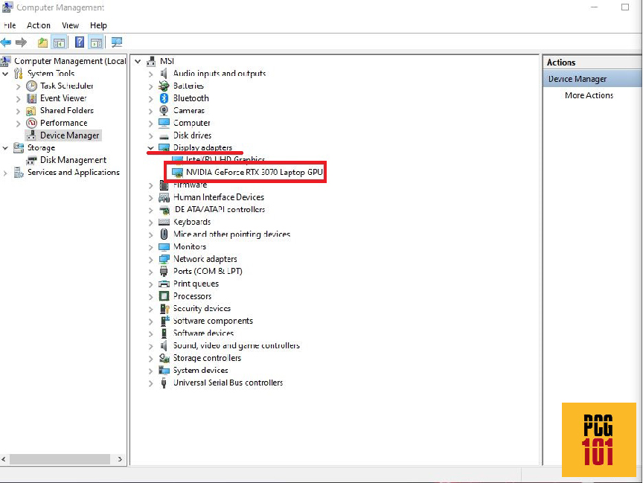This screenshot has width=643, height=483.
Task: Click the Scan for hardware changes icon
Action: [116, 42]
